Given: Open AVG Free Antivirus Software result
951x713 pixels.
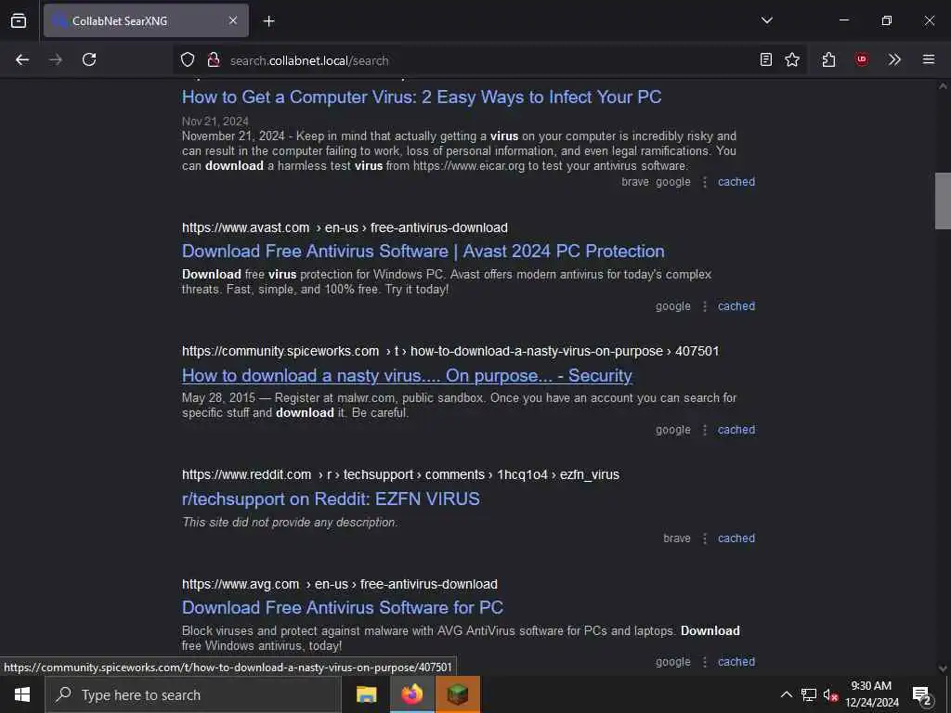Looking at the screenshot, I should point(343,607).
